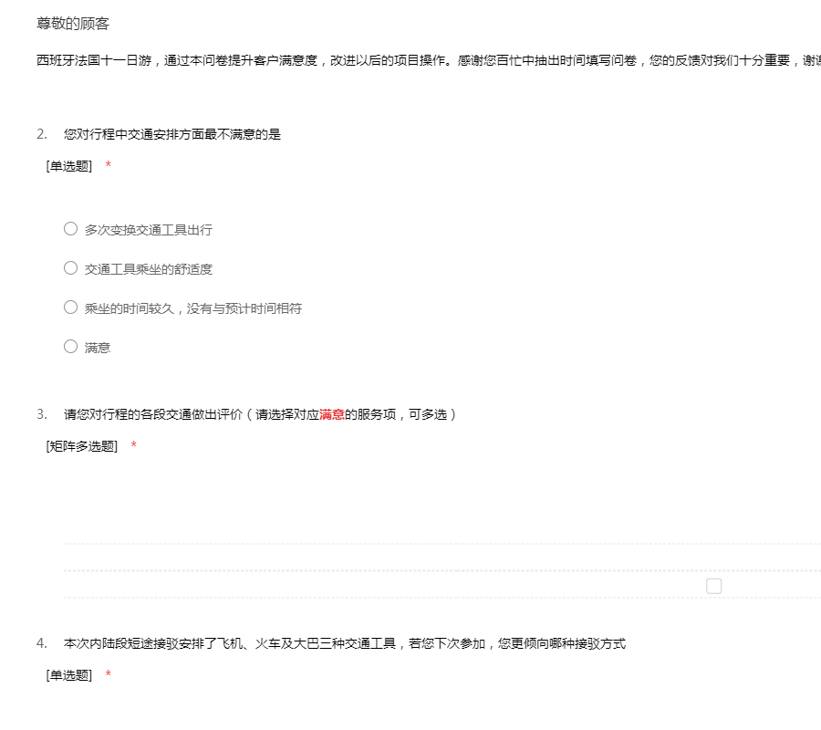This screenshot has width=821, height=730.
Task: Pick the 乘坐的时间较久 radio button
Action: [x=70, y=308]
